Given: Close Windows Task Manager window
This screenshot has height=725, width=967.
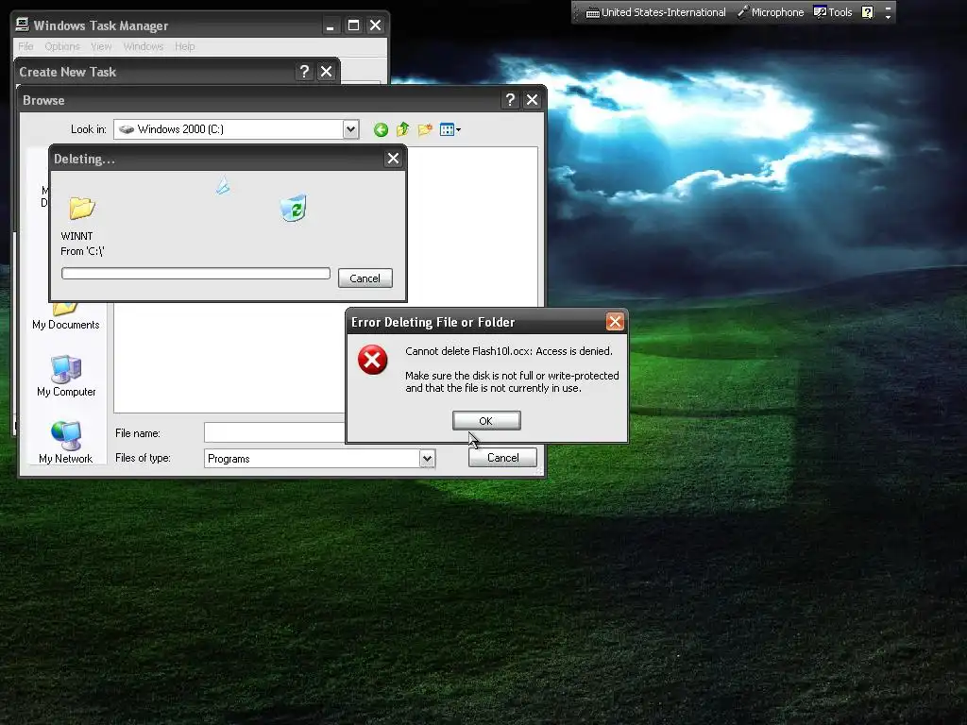Looking at the screenshot, I should (376, 25).
